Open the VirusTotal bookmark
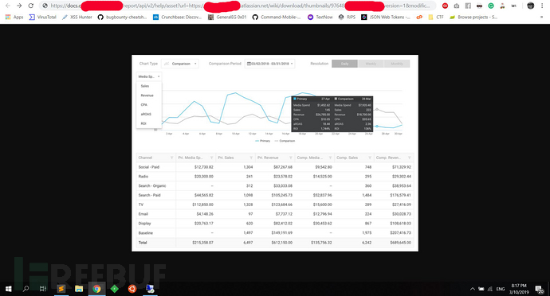Image resolution: width=550 pixels, height=296 pixels. point(43,17)
